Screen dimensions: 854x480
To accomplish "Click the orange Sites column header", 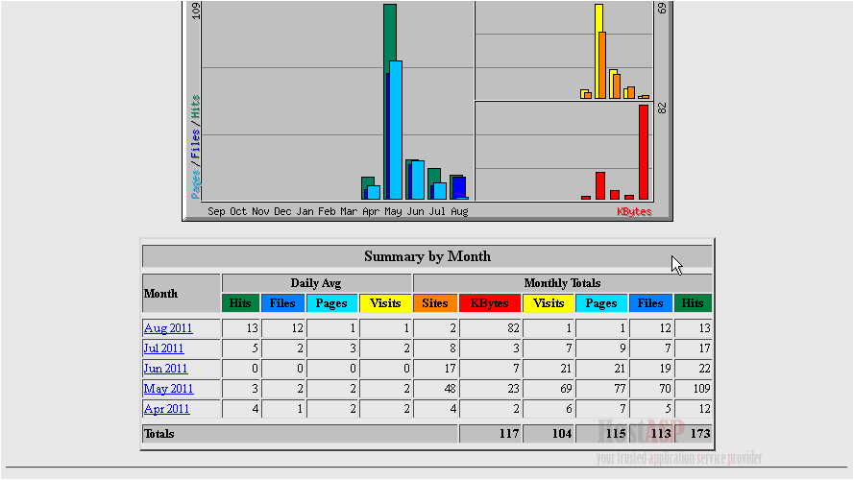I will coord(435,303).
